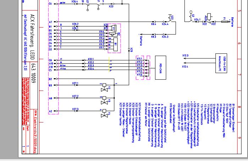Select legend line Y3/Y4 Ventilblock
Viewport: 248px width, 161px height.
(x=202, y=114)
